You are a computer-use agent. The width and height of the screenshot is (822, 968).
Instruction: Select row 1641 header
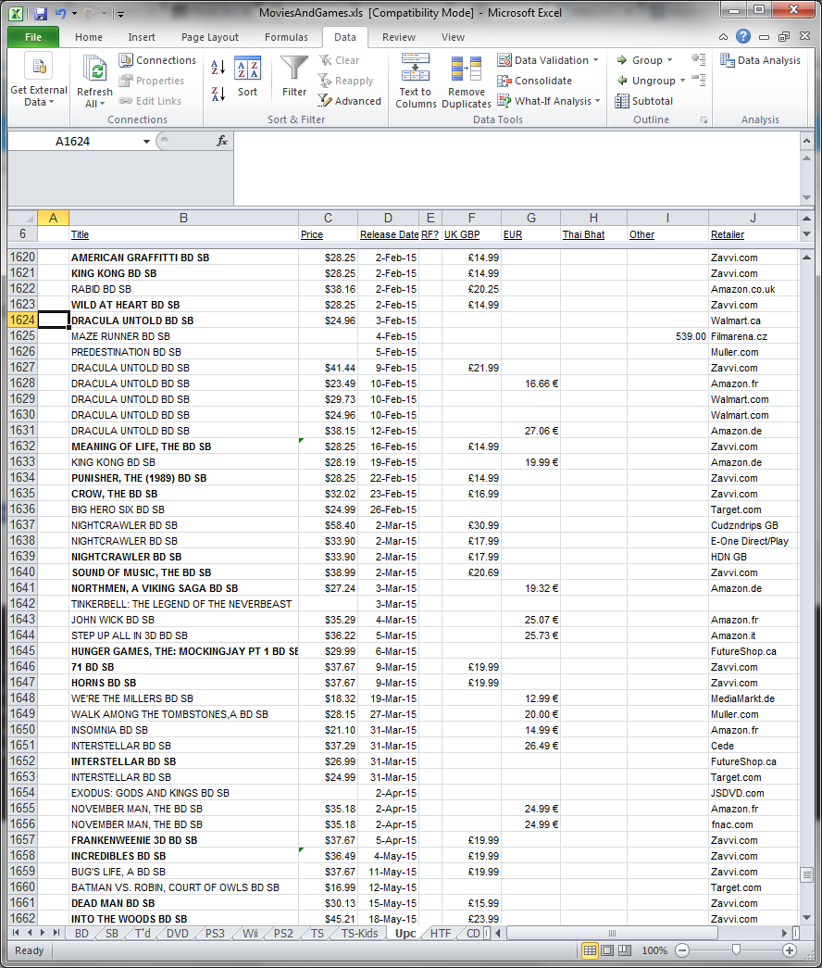[x=22, y=587]
